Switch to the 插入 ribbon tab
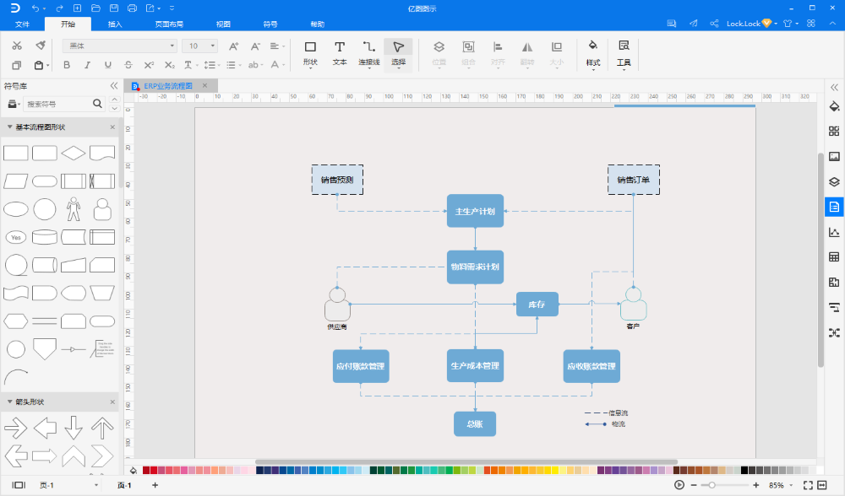This screenshot has height=496, width=845. (115, 24)
